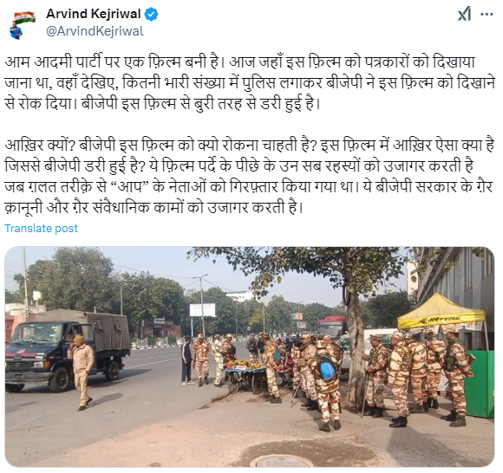Open the @ArvindKejriwal handle link
503x473 pixels.
coord(95,31)
